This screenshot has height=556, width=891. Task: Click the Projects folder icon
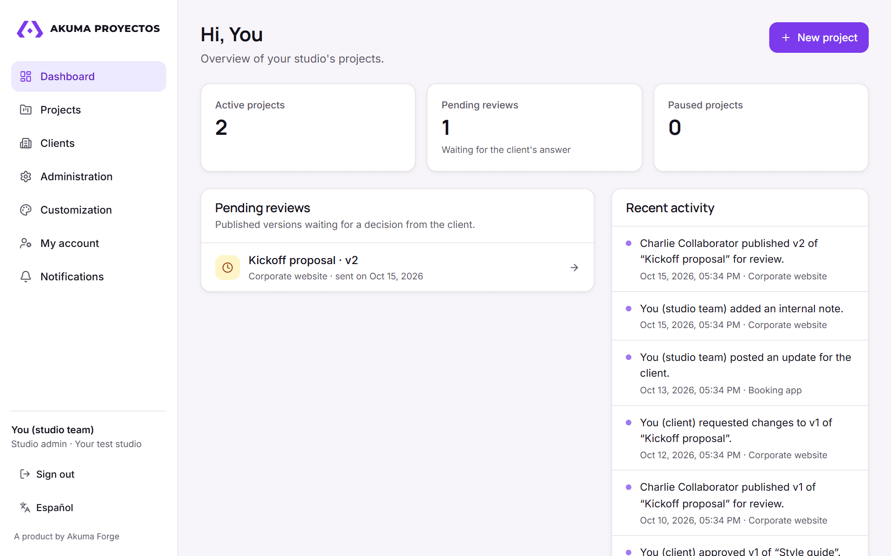click(x=26, y=110)
